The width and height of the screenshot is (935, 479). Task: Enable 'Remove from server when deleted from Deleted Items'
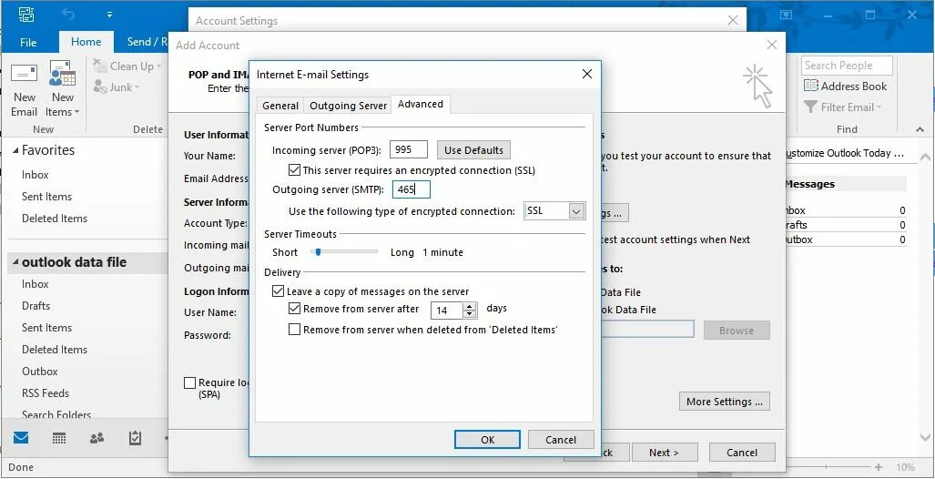294,330
